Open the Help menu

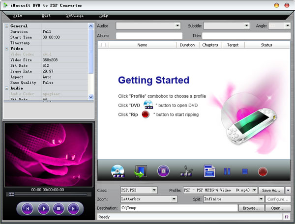point(103,15)
